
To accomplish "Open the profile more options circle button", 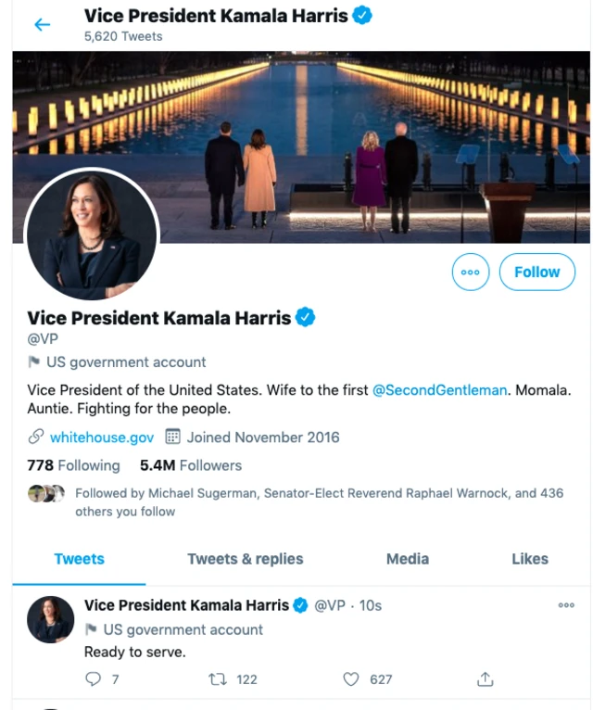I will [x=470, y=273].
